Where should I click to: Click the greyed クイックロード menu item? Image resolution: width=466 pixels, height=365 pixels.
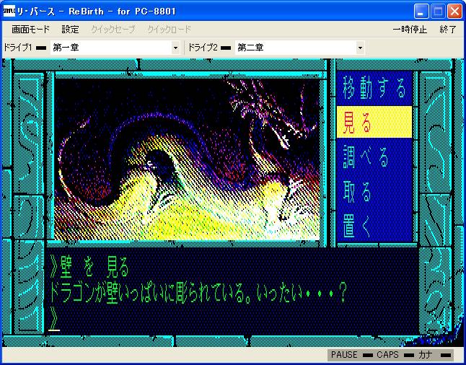click(x=169, y=30)
